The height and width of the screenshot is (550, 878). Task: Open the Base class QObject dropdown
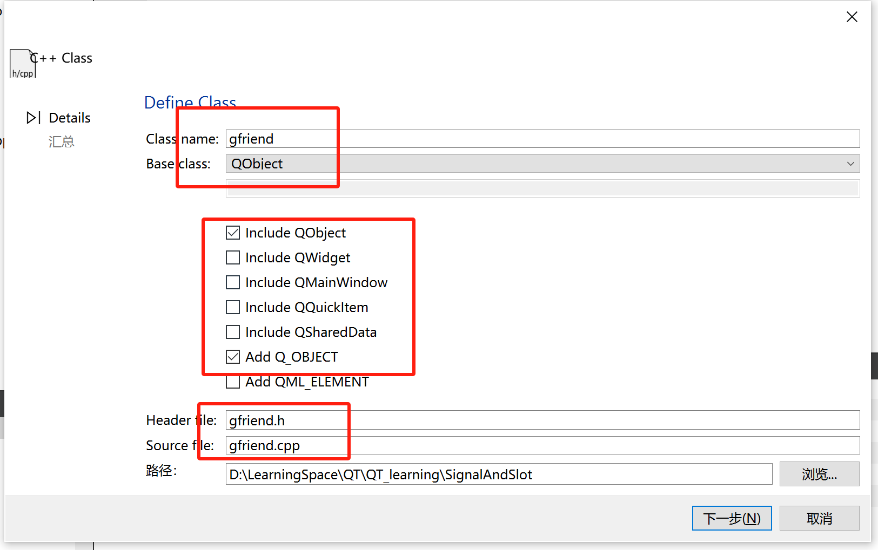click(x=542, y=164)
